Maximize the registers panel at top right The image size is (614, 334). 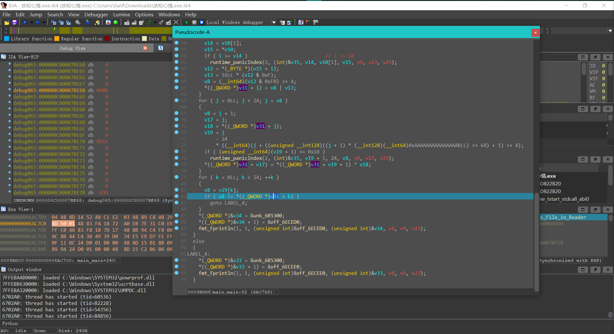[583, 57]
